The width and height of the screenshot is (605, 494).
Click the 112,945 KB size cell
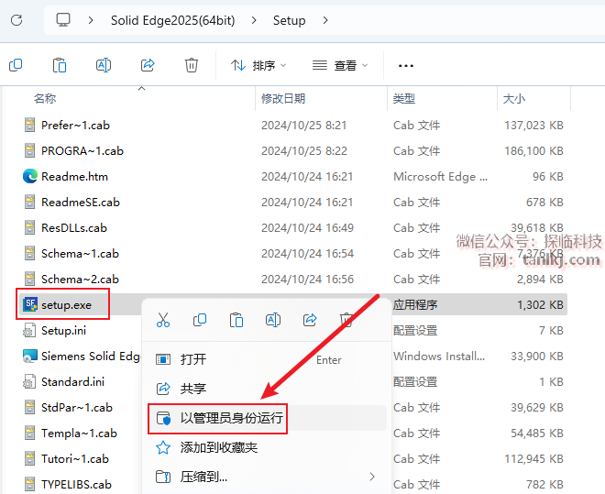coord(534,459)
